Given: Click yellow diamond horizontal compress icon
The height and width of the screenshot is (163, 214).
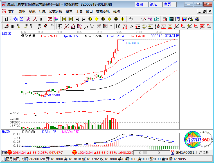Looking at the screenshot, I should pos(109,19).
